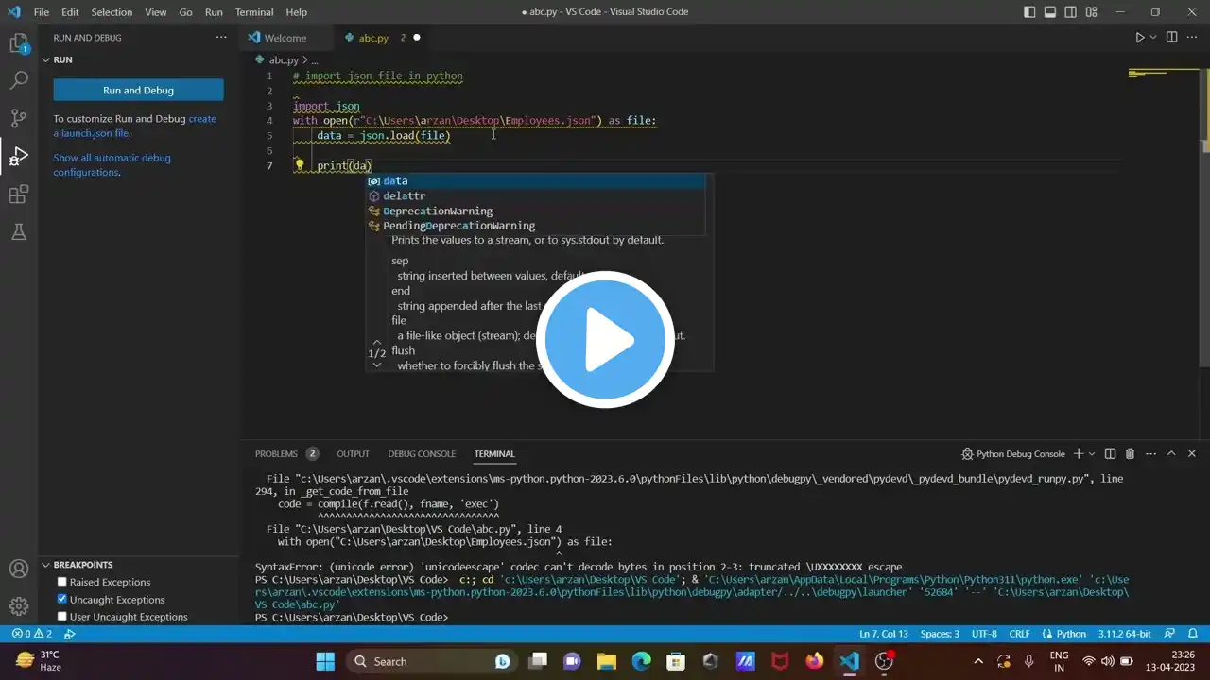Image resolution: width=1210 pixels, height=680 pixels.
Task: Switch to the DEBUG CONSOLE tab
Action: (x=422, y=454)
